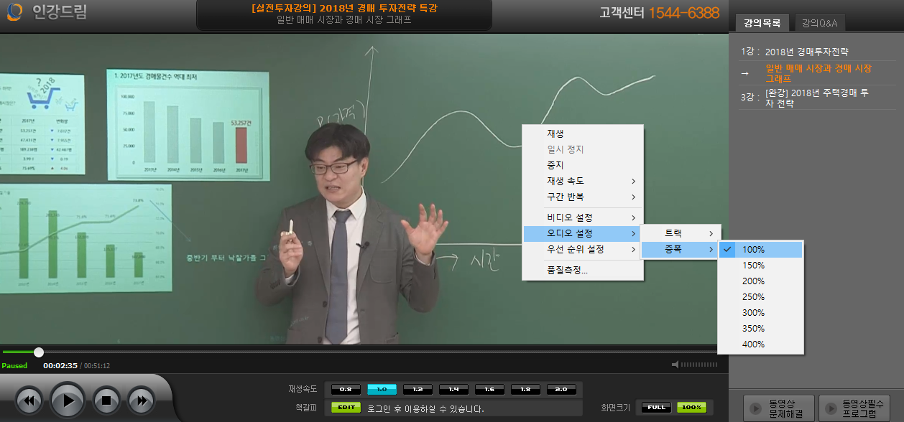Fast-forward the lecture video
904x422 pixels.
point(142,400)
